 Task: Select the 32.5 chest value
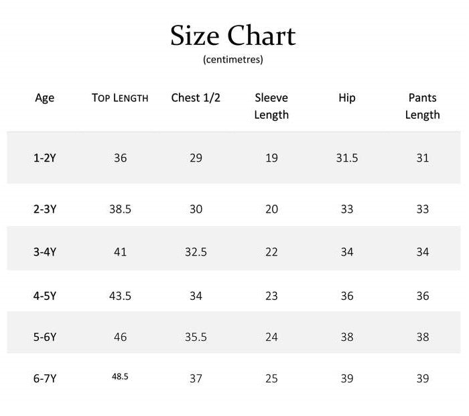pos(196,252)
